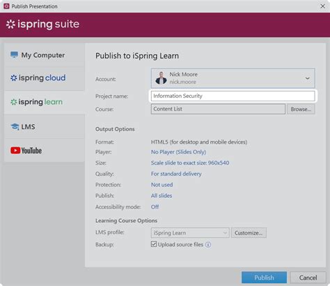Change the For standard delivery quality link
The width and height of the screenshot is (330, 286).
click(x=176, y=174)
